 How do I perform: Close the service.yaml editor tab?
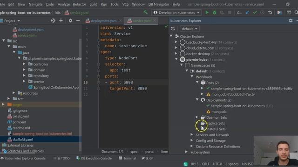point(155,20)
